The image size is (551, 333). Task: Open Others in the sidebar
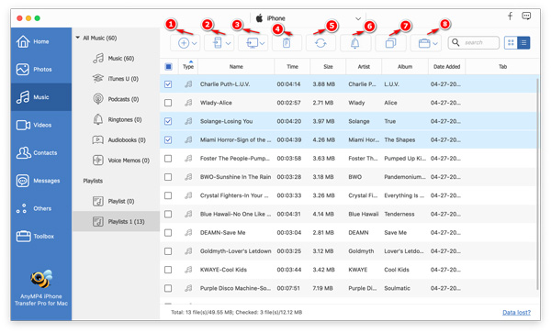click(x=40, y=208)
